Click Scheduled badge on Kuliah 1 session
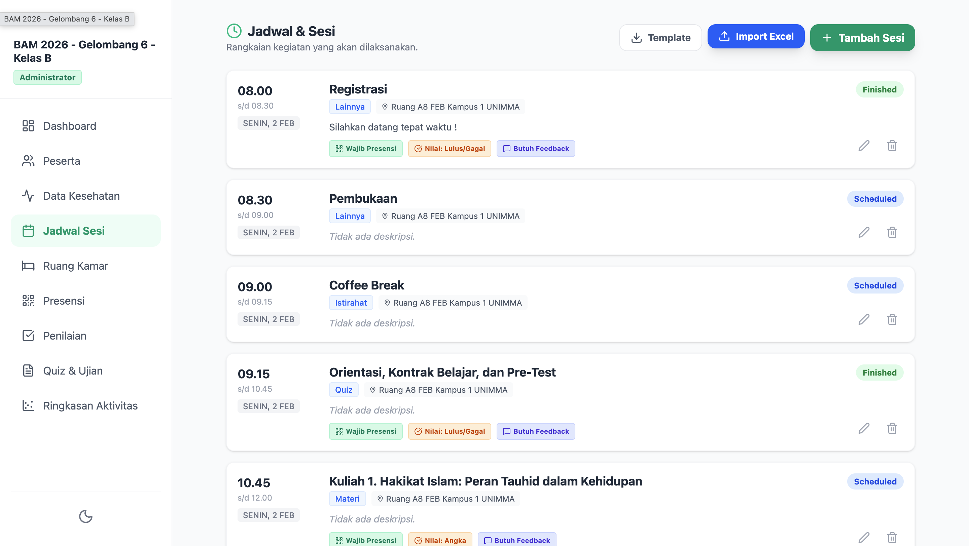Image resolution: width=969 pixels, height=546 pixels. [x=875, y=481]
